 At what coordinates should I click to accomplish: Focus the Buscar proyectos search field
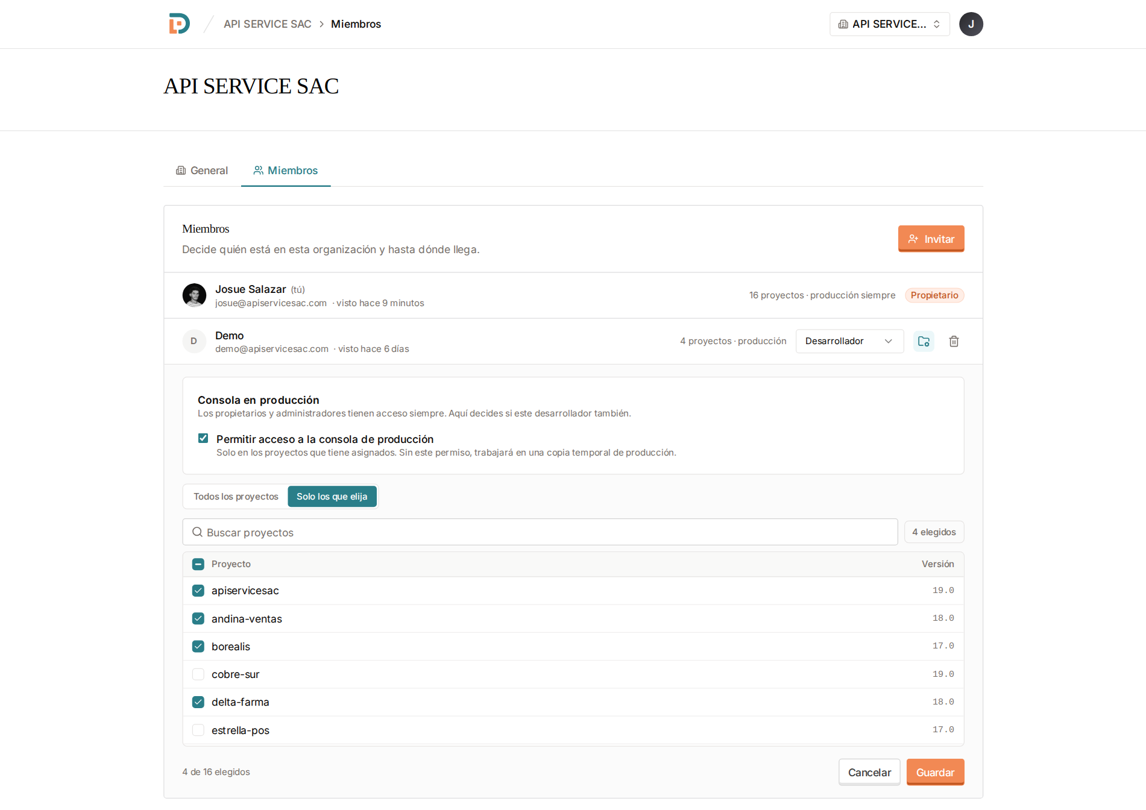pyautogui.click(x=540, y=532)
